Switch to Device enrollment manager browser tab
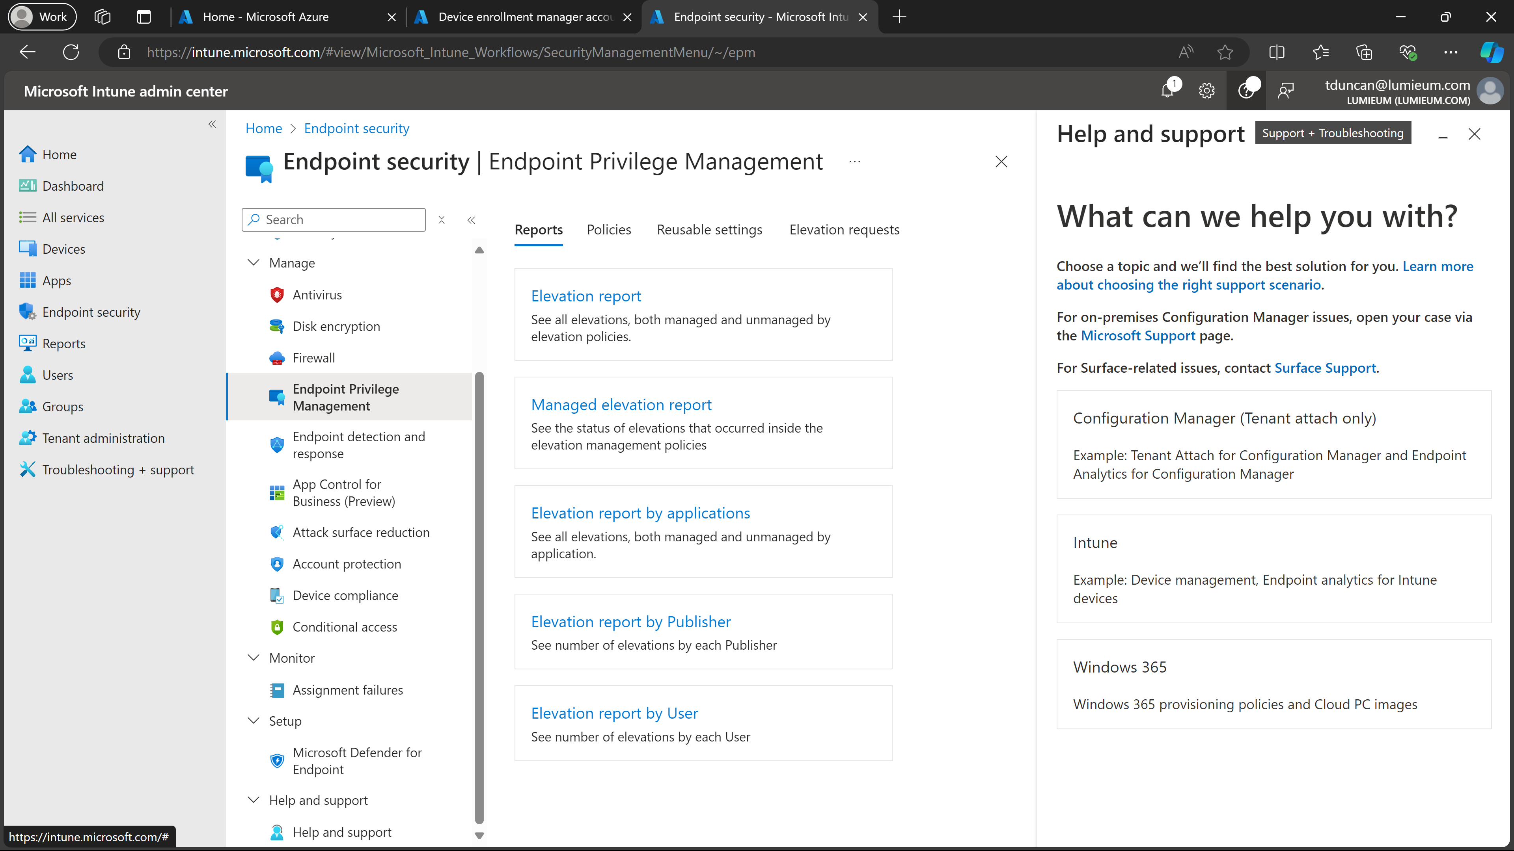Image resolution: width=1514 pixels, height=851 pixels. [523, 17]
